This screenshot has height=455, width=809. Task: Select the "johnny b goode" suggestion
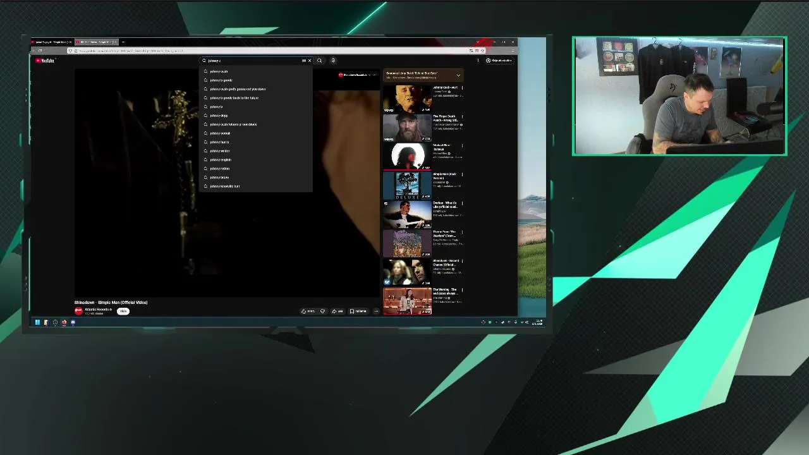click(256, 80)
